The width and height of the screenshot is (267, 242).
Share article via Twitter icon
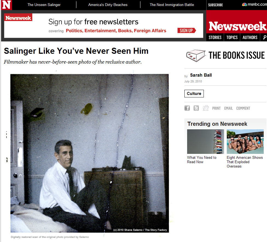point(196,108)
